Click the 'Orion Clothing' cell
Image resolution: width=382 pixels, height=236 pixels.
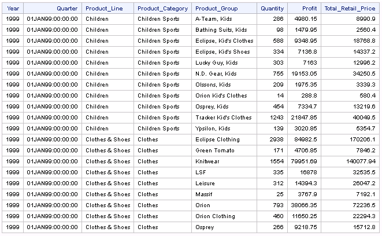pyautogui.click(x=216, y=216)
